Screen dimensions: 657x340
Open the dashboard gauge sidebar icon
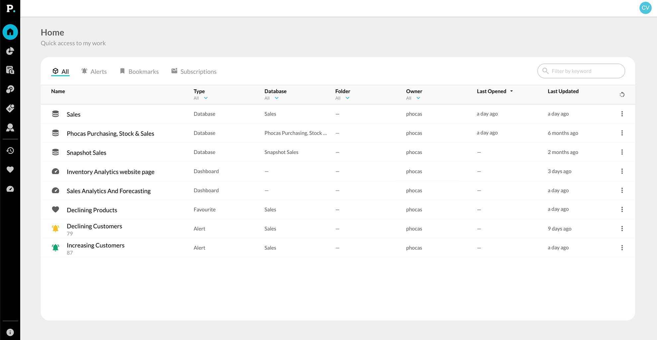tap(10, 189)
